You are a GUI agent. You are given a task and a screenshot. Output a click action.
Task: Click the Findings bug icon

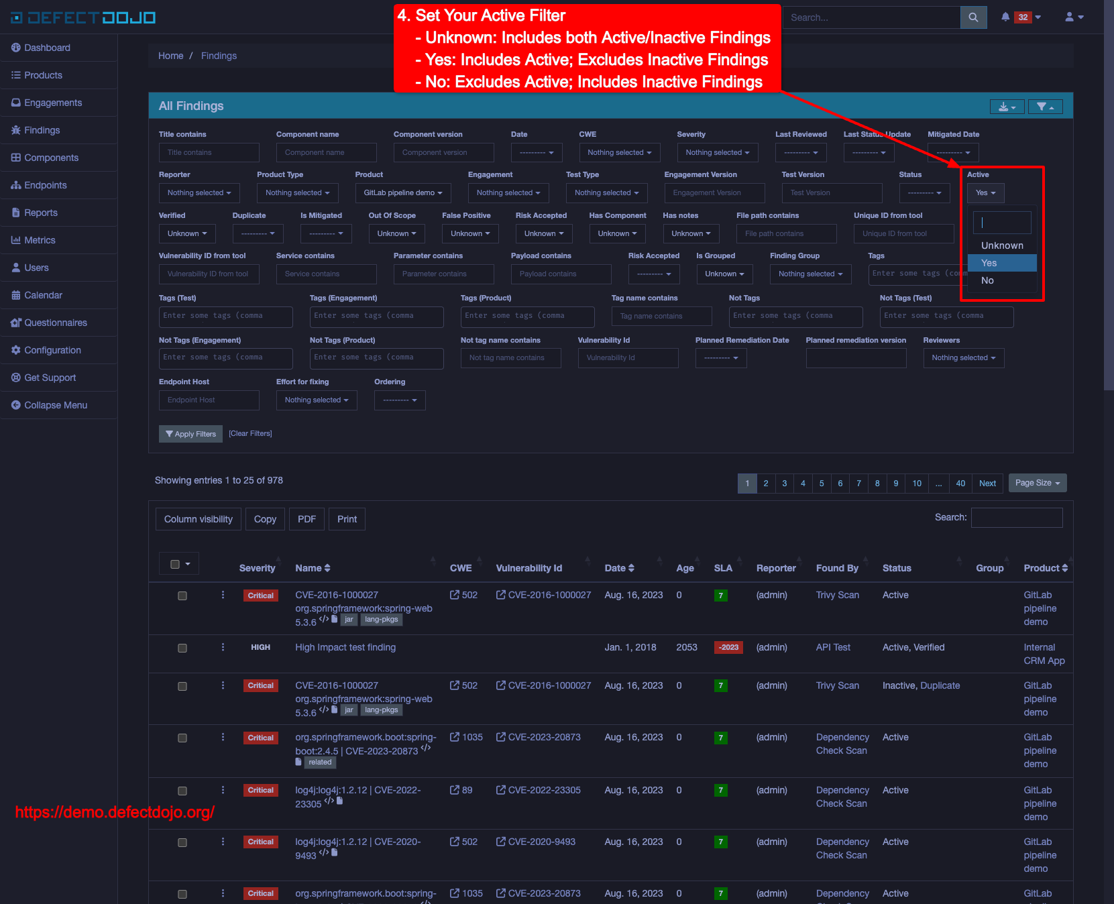(x=16, y=130)
